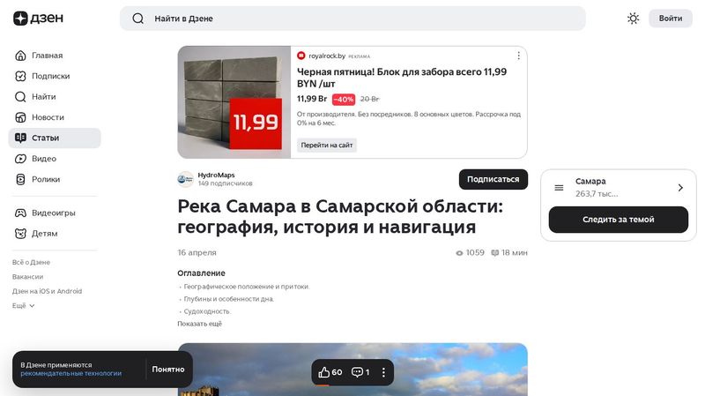Image resolution: width=705 pixels, height=396 pixels.
Task: Open the ad options three-dot menu
Action: (x=518, y=56)
